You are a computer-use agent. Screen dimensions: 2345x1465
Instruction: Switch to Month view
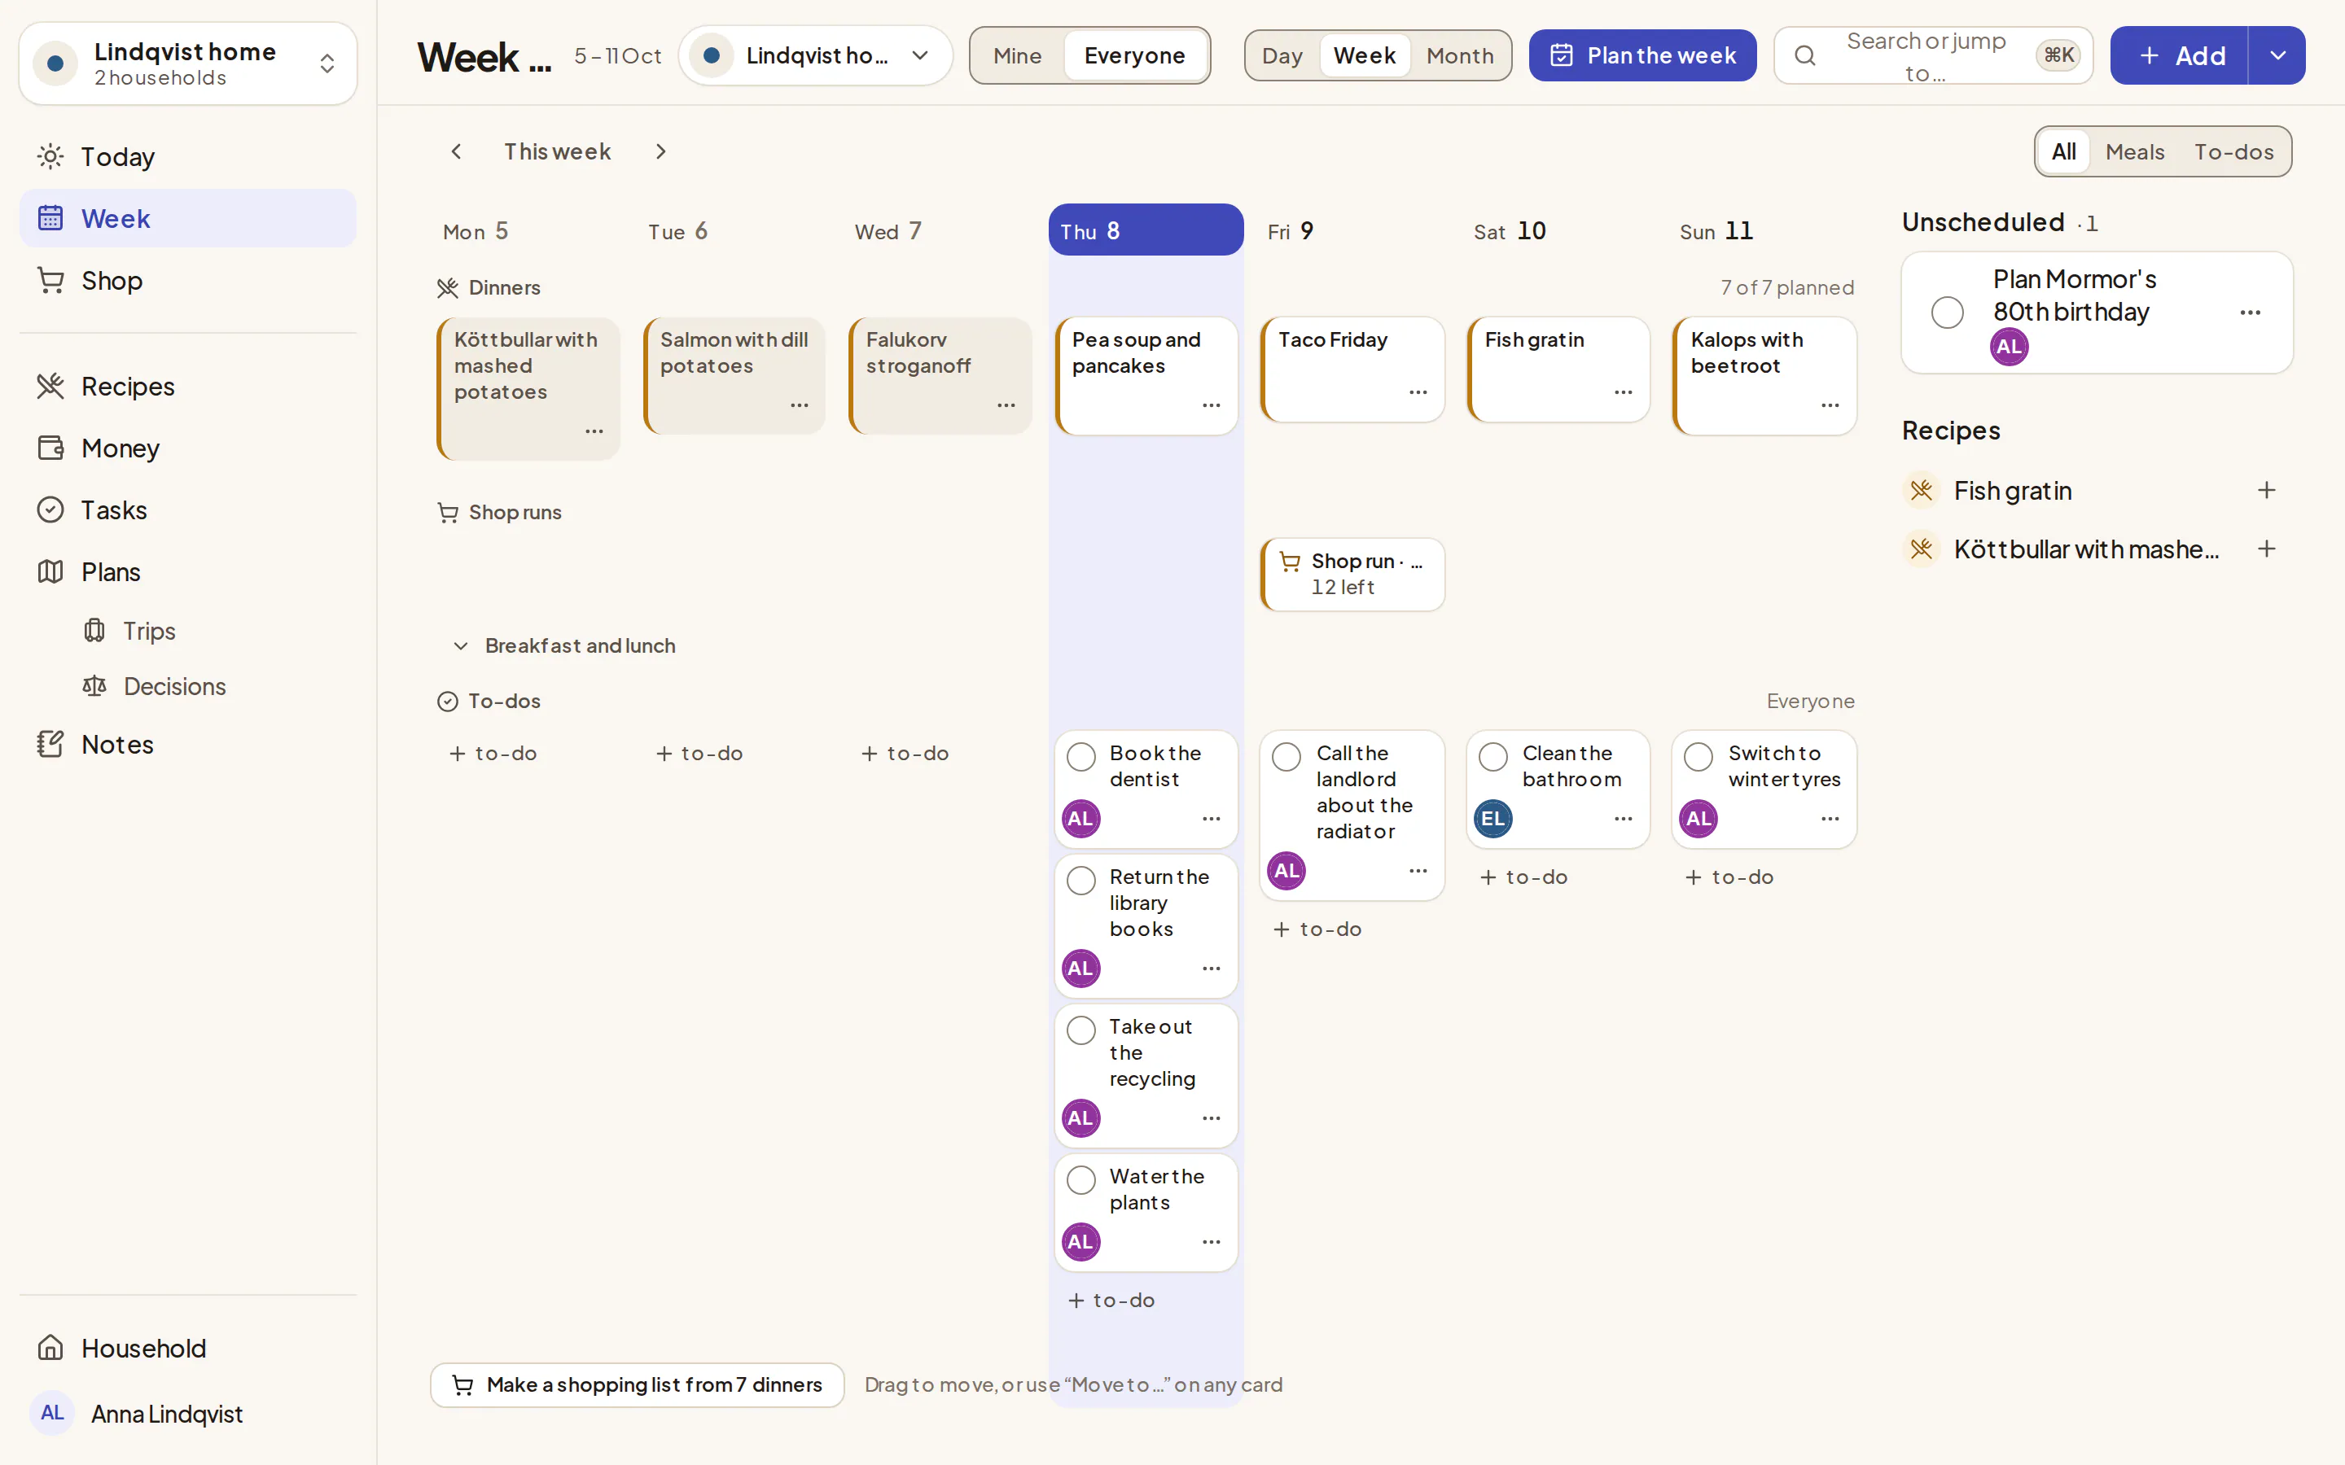(x=1459, y=55)
